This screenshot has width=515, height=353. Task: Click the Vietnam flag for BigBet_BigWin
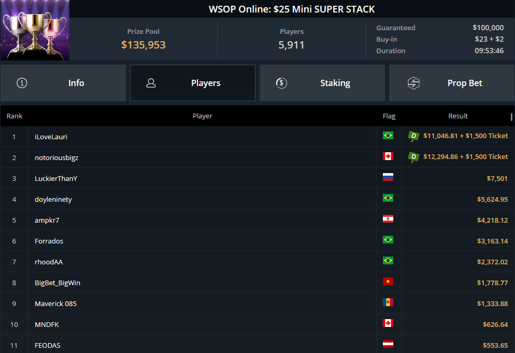coord(388,282)
